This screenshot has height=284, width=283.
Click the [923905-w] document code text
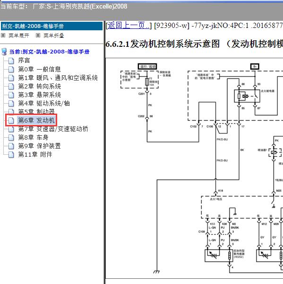tap(172, 26)
